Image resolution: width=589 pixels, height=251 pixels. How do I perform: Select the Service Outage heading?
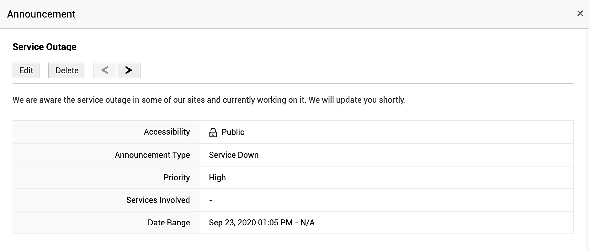click(x=45, y=47)
